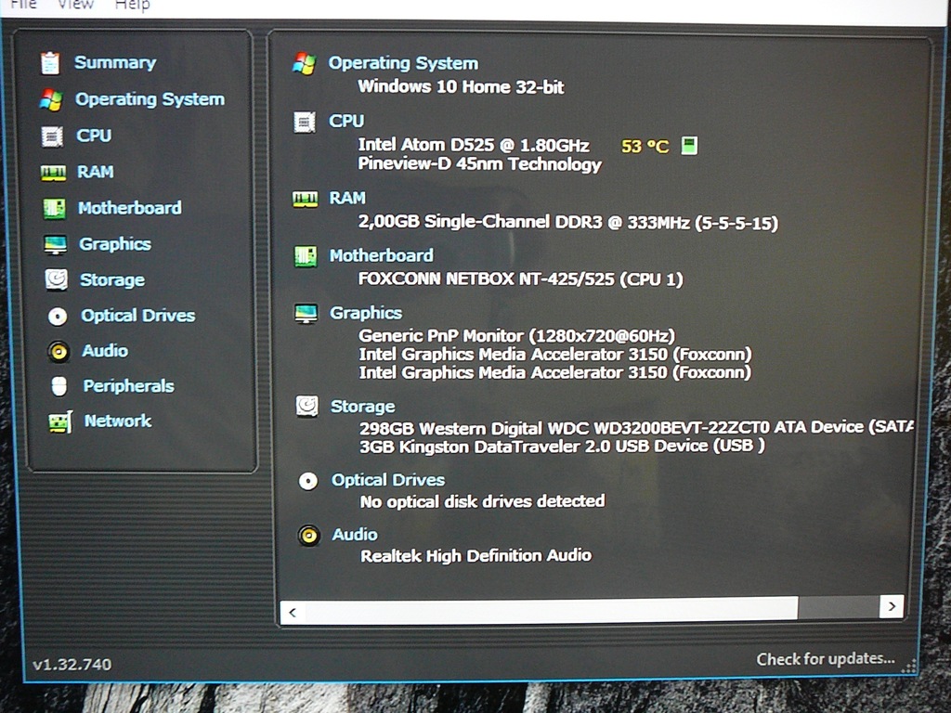Click the 298GB Western Digital drive line

point(637,428)
